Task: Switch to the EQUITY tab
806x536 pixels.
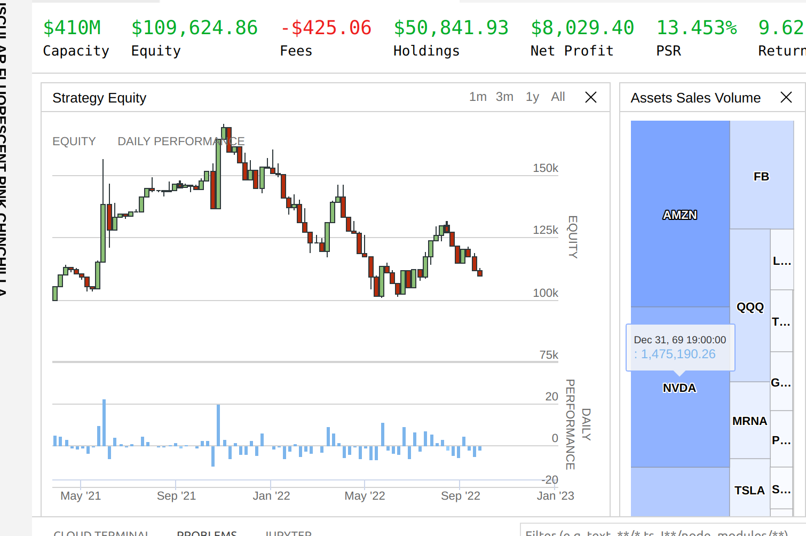Action: (74, 141)
